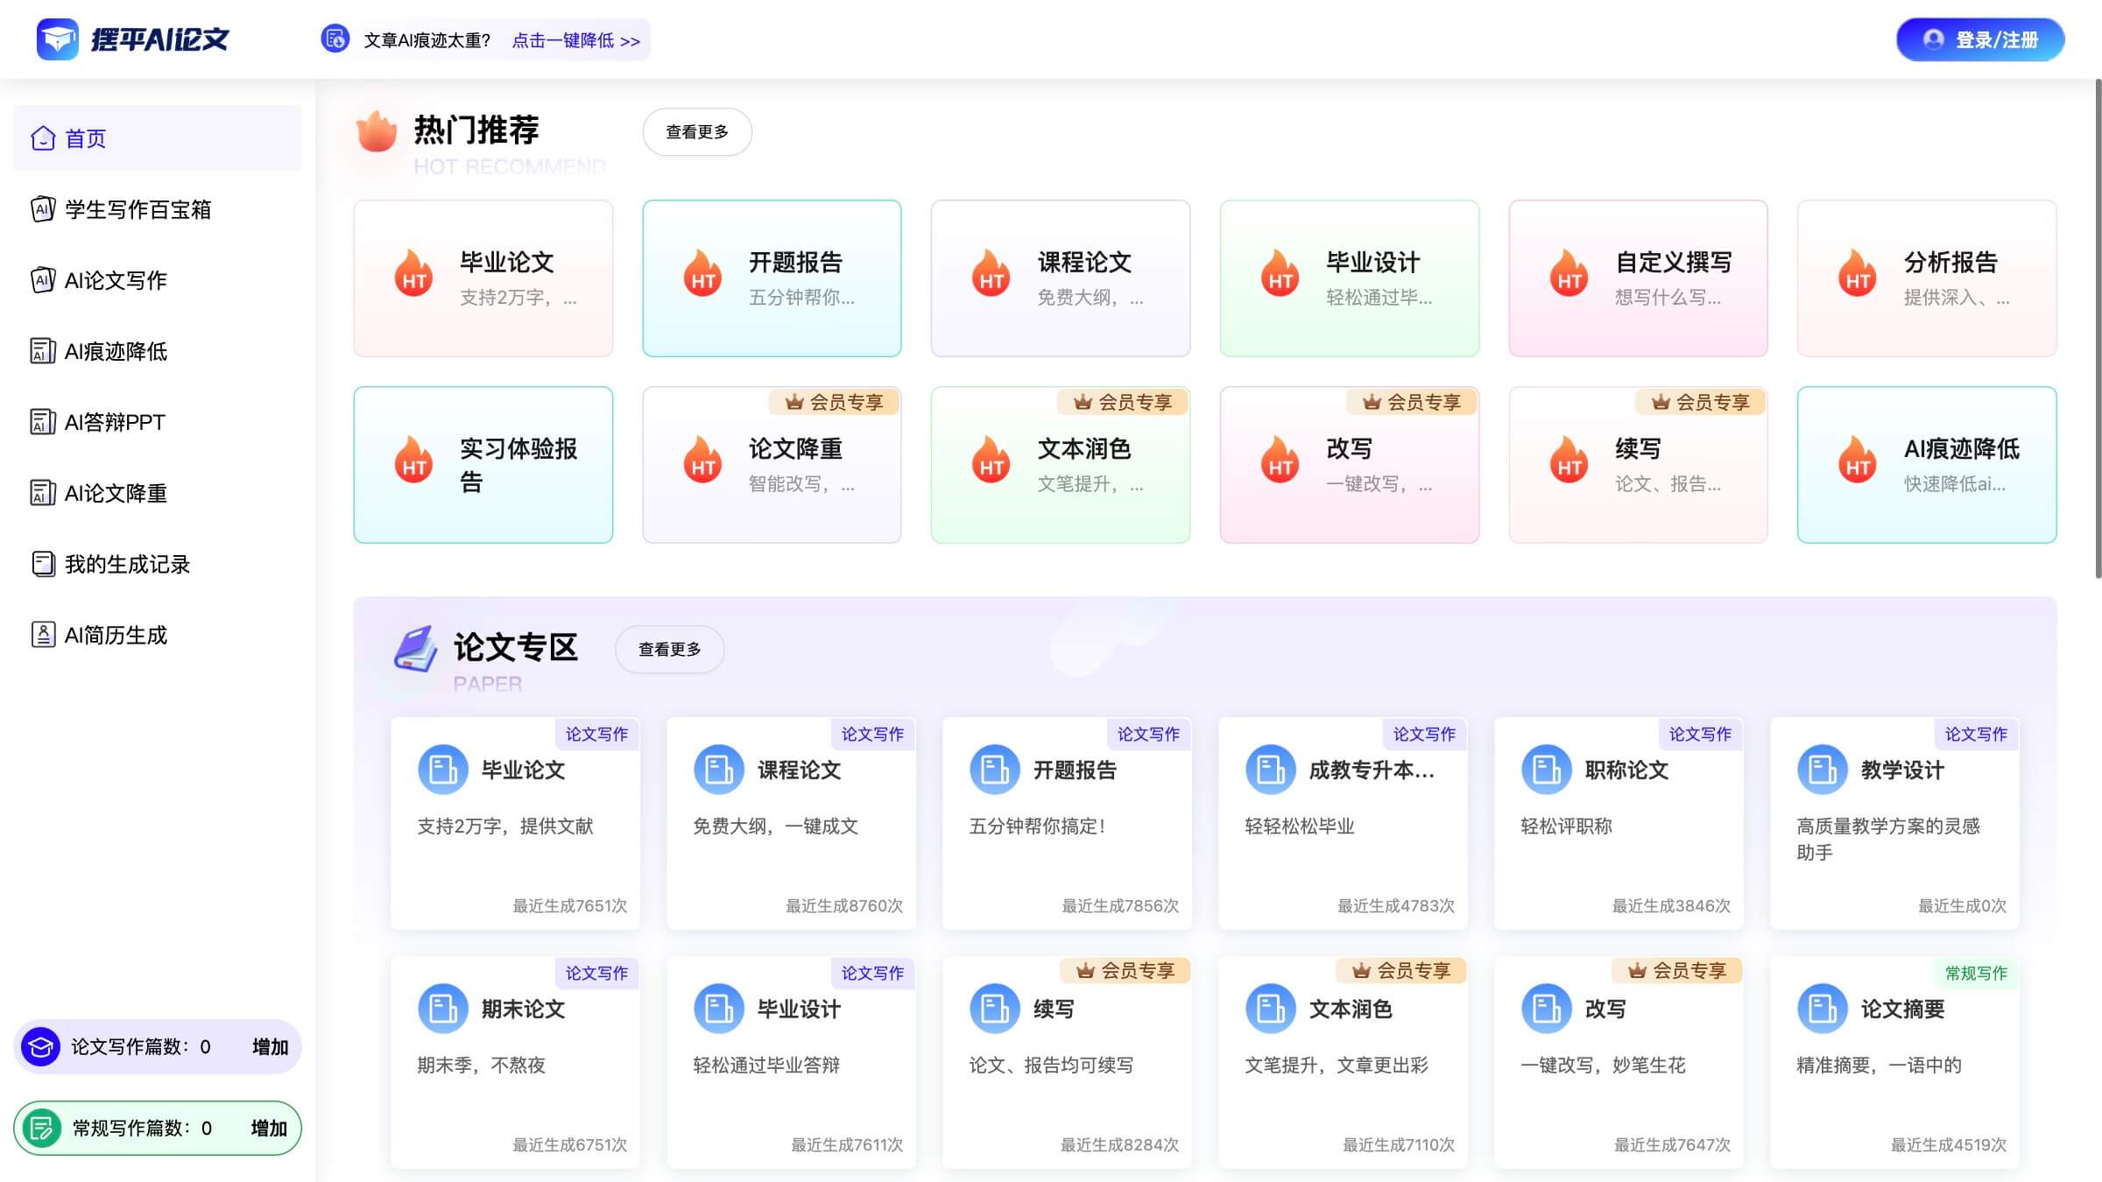Click 增加 next to 常规写作篇数
Screen dimensions: 2102x1182
point(270,1129)
